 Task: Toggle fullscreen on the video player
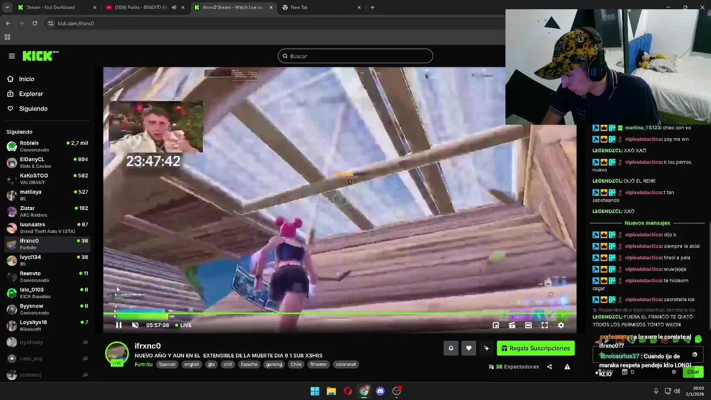pos(544,326)
